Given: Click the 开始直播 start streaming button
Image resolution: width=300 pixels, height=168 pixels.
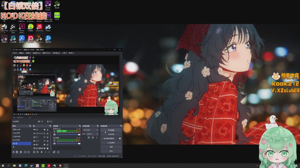Looking at the screenshot, I should click(111, 130).
